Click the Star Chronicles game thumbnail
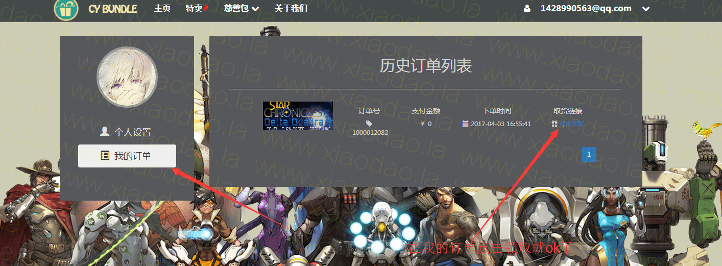The image size is (722, 266). point(298,115)
